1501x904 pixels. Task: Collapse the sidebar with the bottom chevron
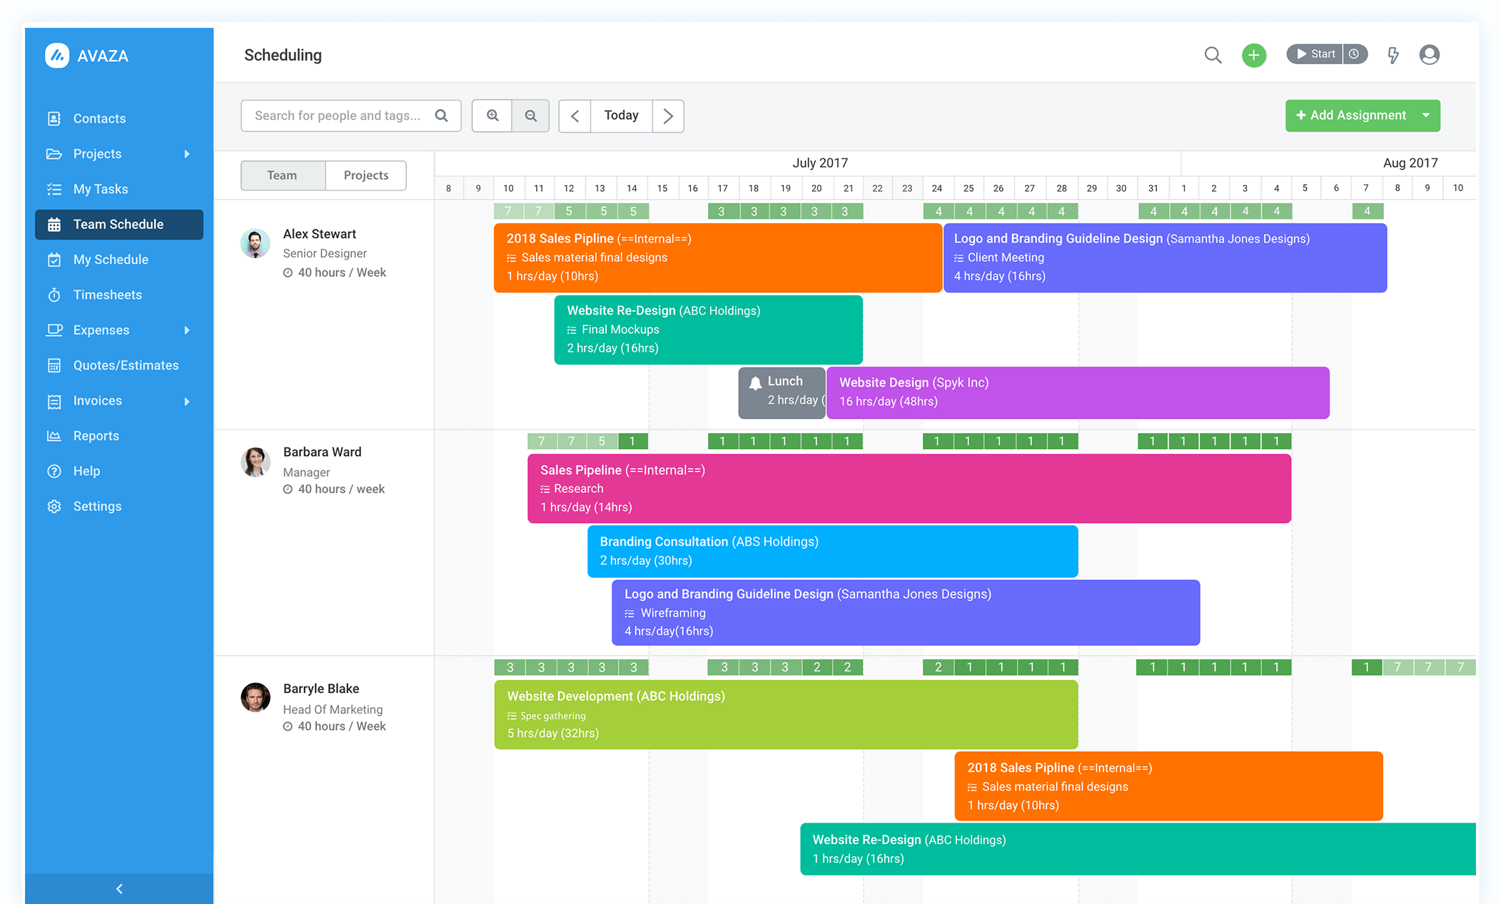click(118, 888)
